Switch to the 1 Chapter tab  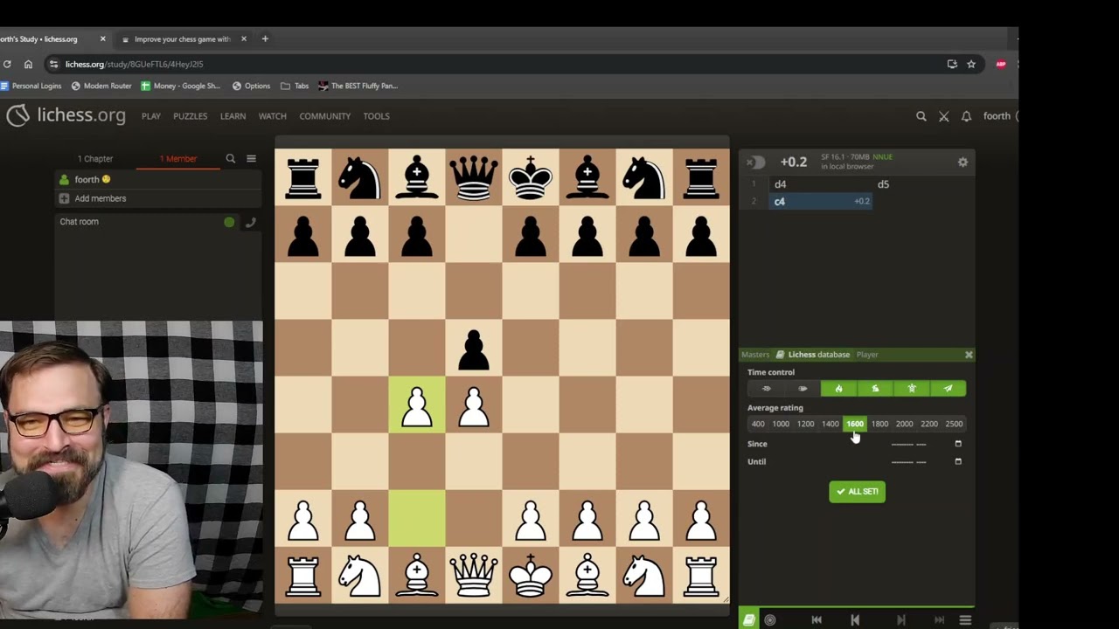[x=95, y=159]
